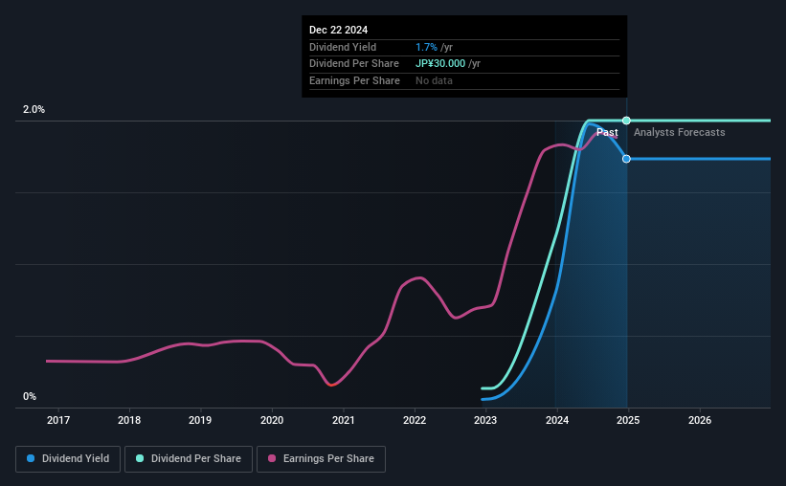Click the 2017 x-axis label
The height and width of the screenshot is (486, 786).
(x=58, y=420)
